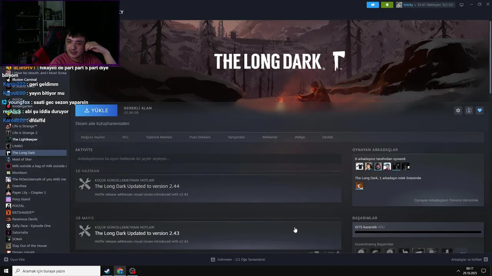Open the Windows Start menu
The image size is (492, 276).
(6, 271)
